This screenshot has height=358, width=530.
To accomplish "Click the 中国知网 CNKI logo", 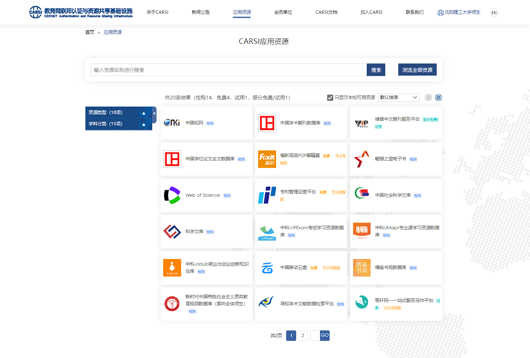I will [x=172, y=123].
